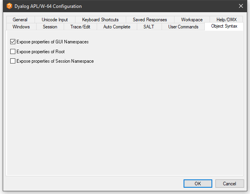Switch to the General tab
The width and height of the screenshot is (250, 194).
tap(20, 20)
